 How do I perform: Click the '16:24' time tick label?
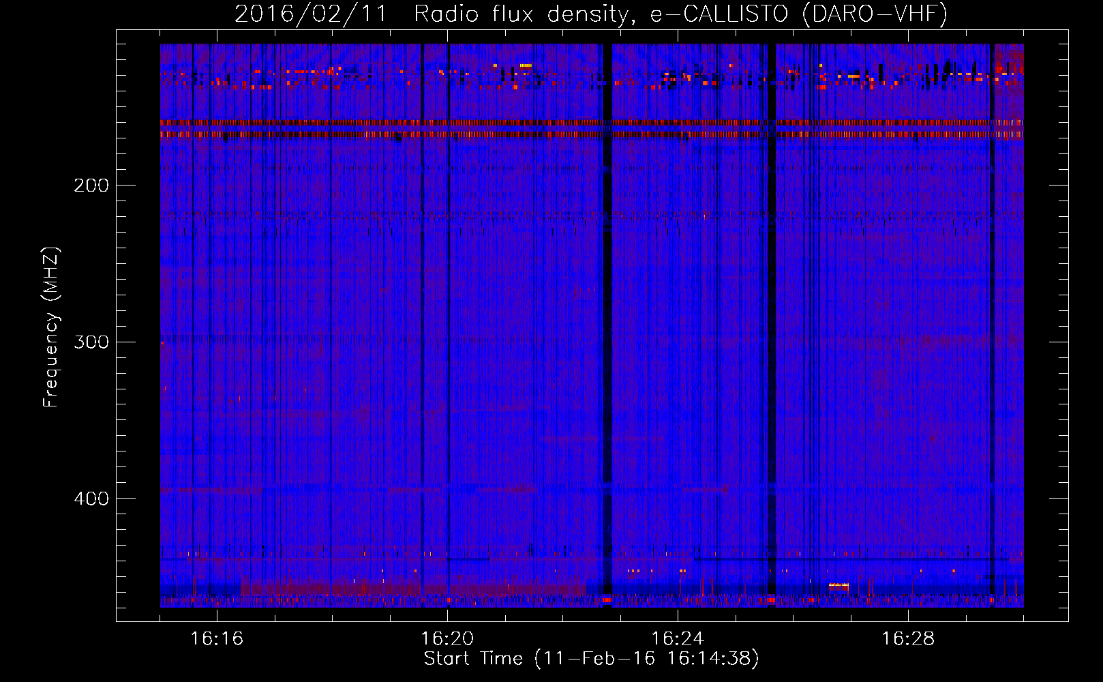[x=678, y=639]
